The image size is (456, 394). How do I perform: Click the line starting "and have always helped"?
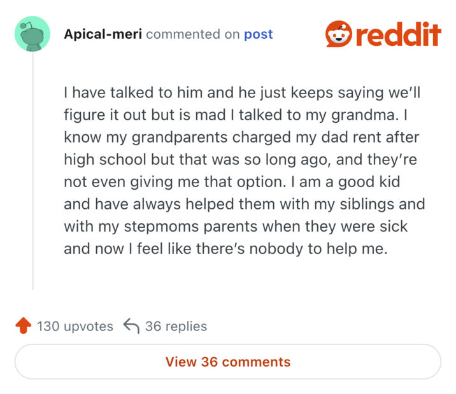coord(244,204)
